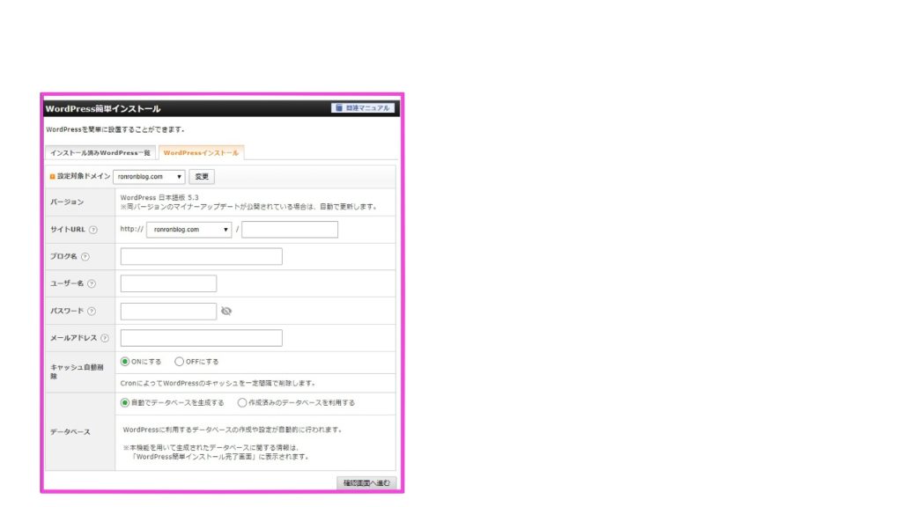Viewport: 902px width, 507px height.
Task: Click the site URL path field
Action: click(x=289, y=230)
